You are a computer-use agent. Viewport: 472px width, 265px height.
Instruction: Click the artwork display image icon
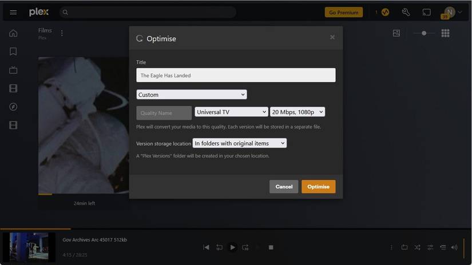[x=396, y=33]
